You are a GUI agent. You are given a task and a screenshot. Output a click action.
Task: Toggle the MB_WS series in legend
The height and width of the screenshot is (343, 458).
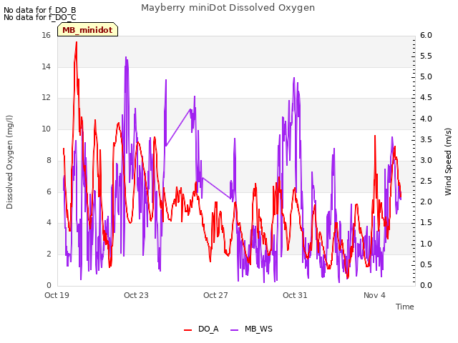click(x=251, y=329)
